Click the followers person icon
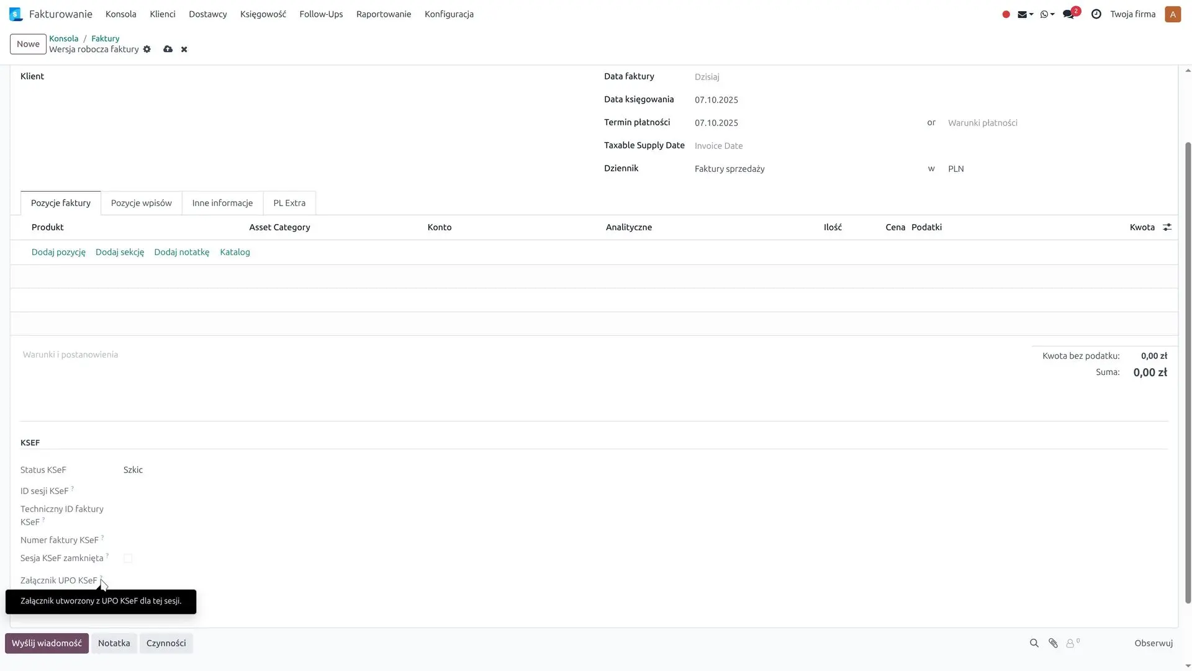The image size is (1192, 671). [x=1070, y=644]
